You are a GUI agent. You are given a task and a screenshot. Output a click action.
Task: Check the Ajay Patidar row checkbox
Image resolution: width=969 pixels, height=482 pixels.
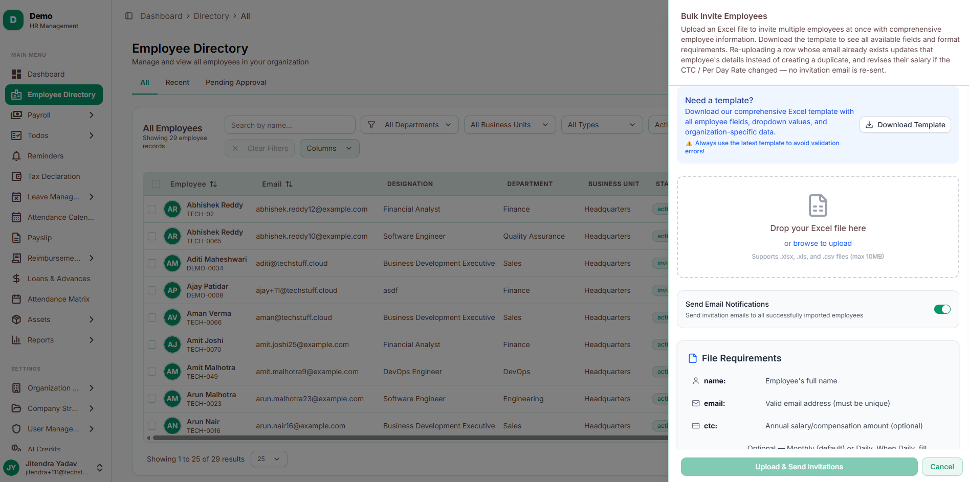pyautogui.click(x=152, y=290)
